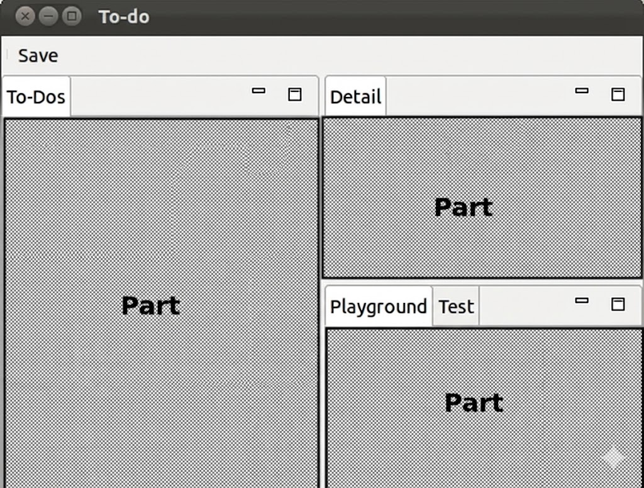Click the toolbar handle left of Save
The image size is (644, 488).
7,55
